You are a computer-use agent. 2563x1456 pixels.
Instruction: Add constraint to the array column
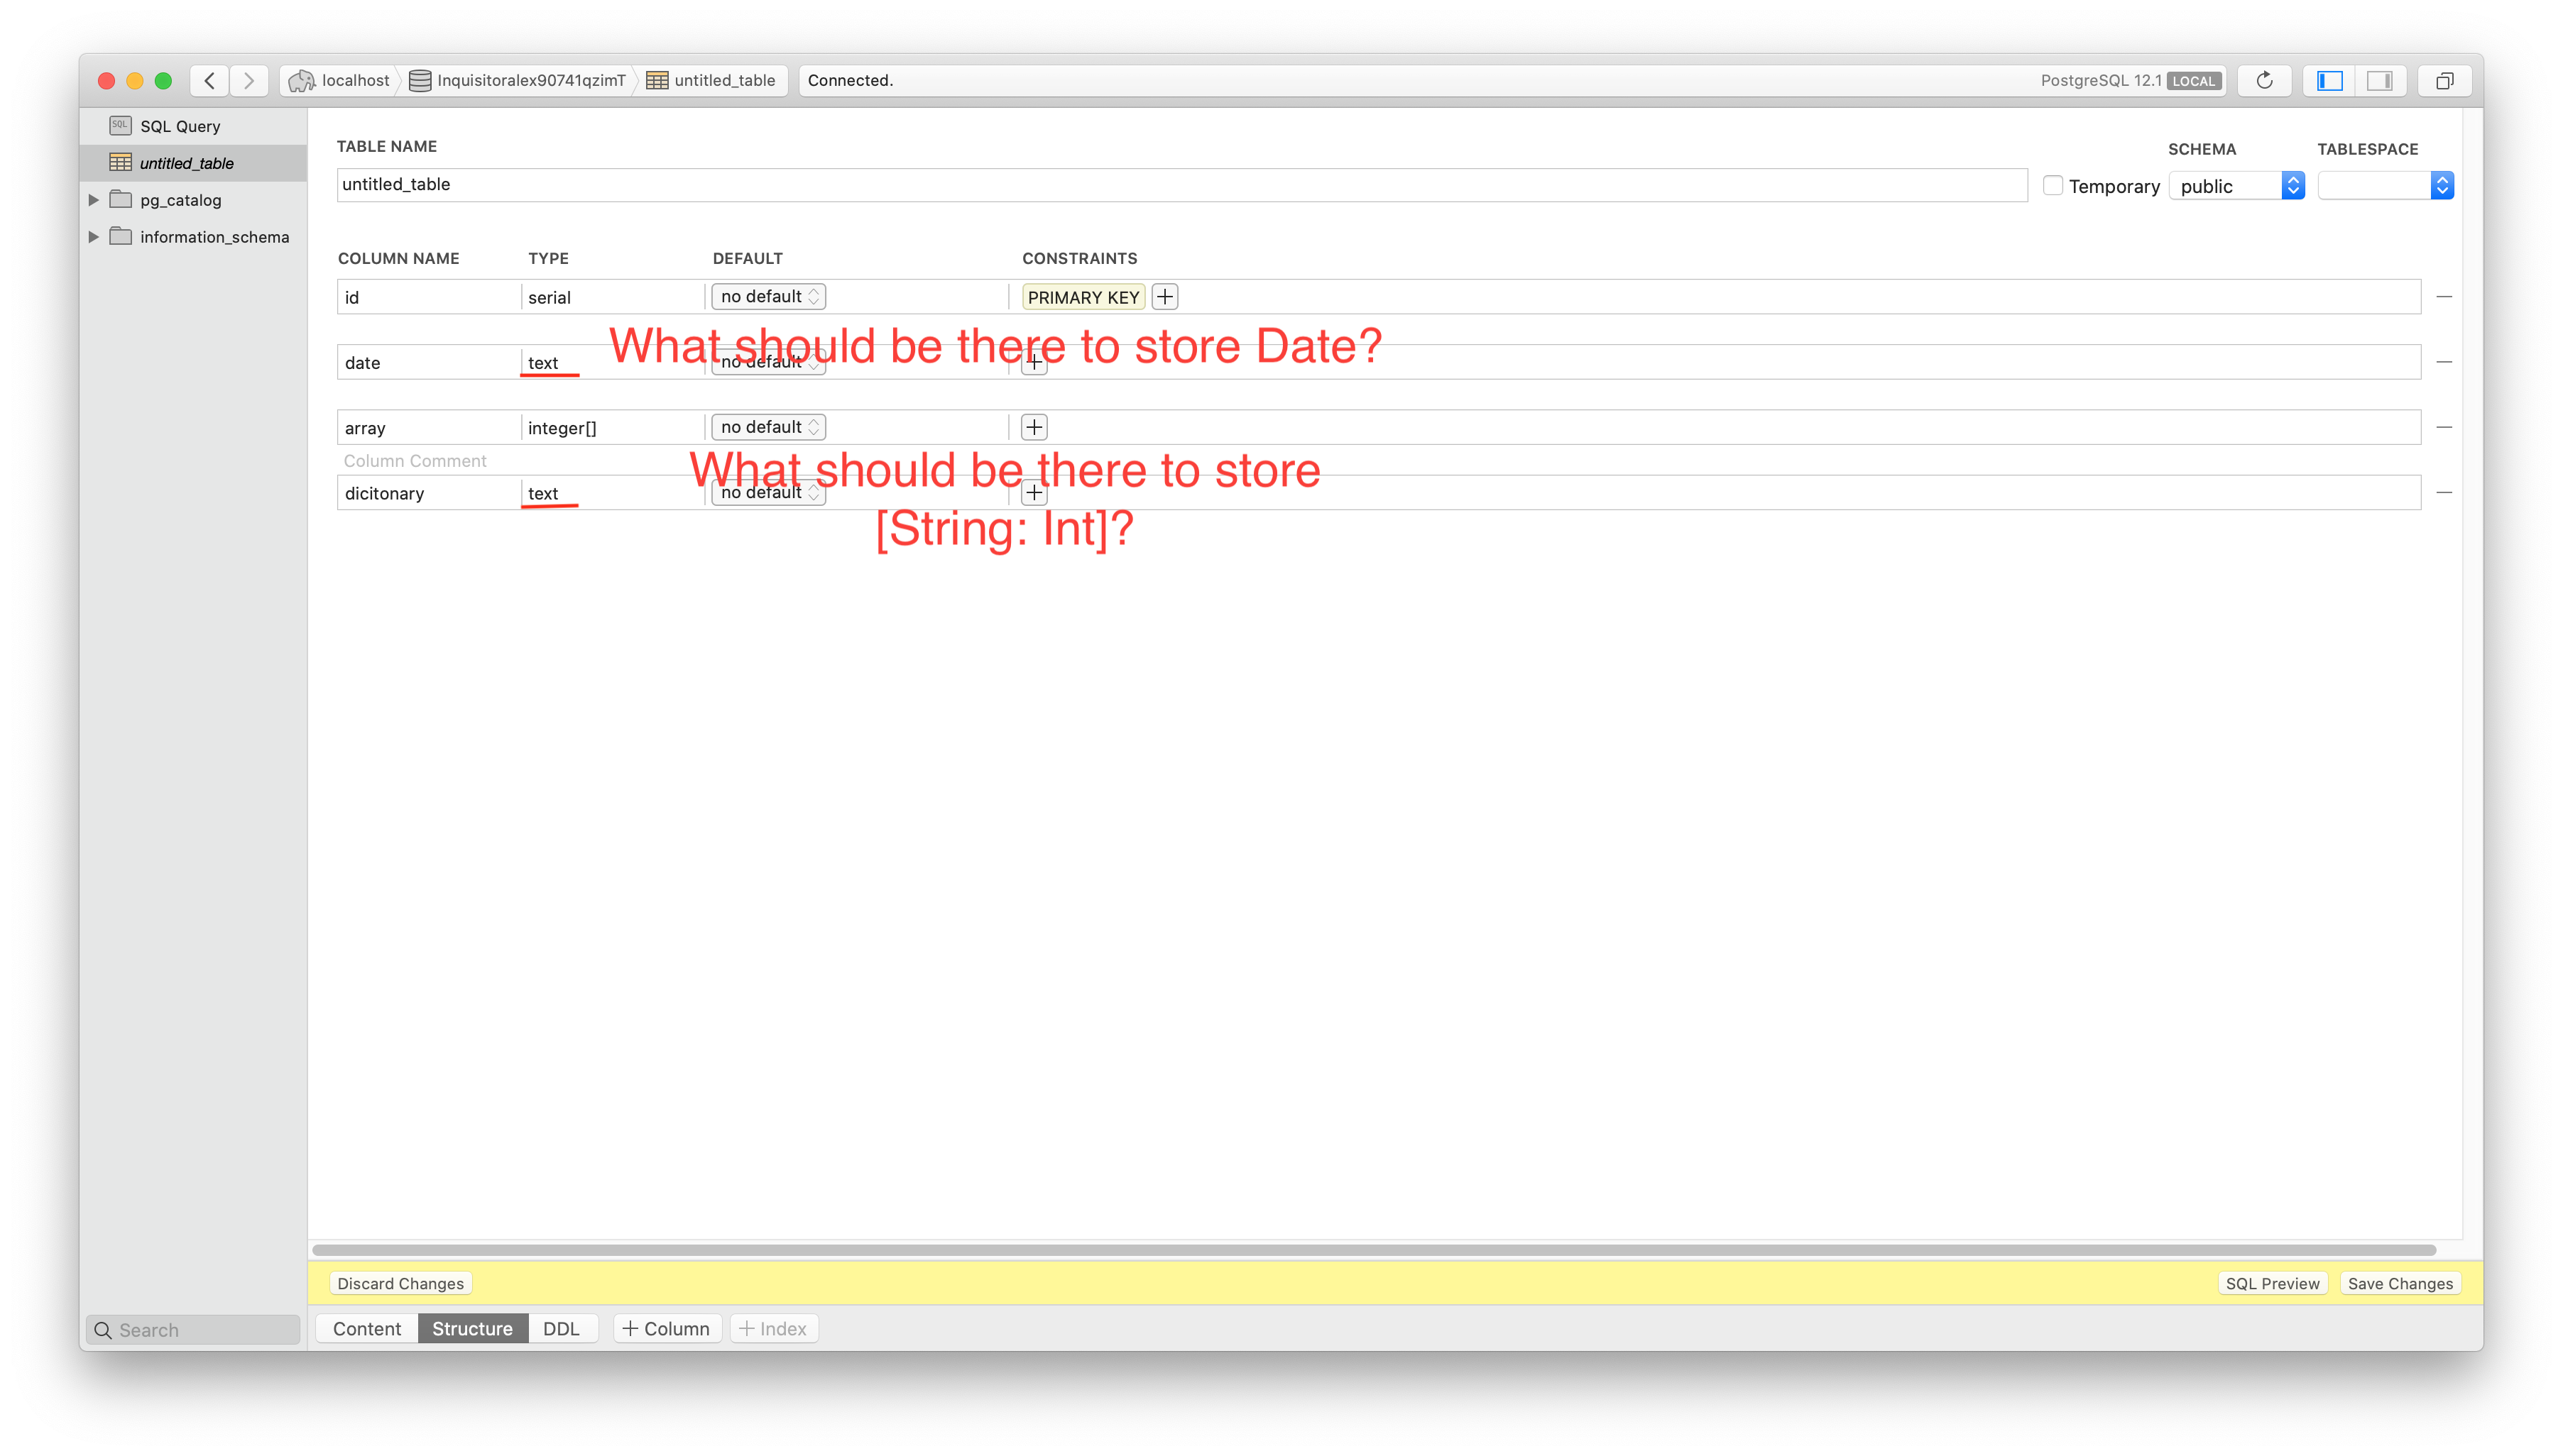pyautogui.click(x=1034, y=427)
